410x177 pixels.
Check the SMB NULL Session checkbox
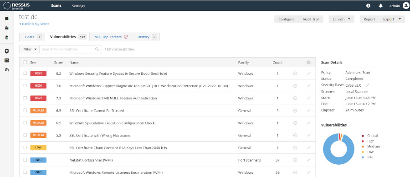[25, 98]
